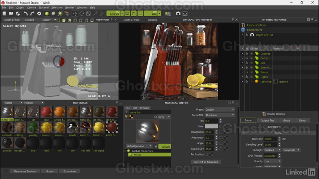Toggle visibility dot for Knives row
319x179 pixels.
[242, 72]
